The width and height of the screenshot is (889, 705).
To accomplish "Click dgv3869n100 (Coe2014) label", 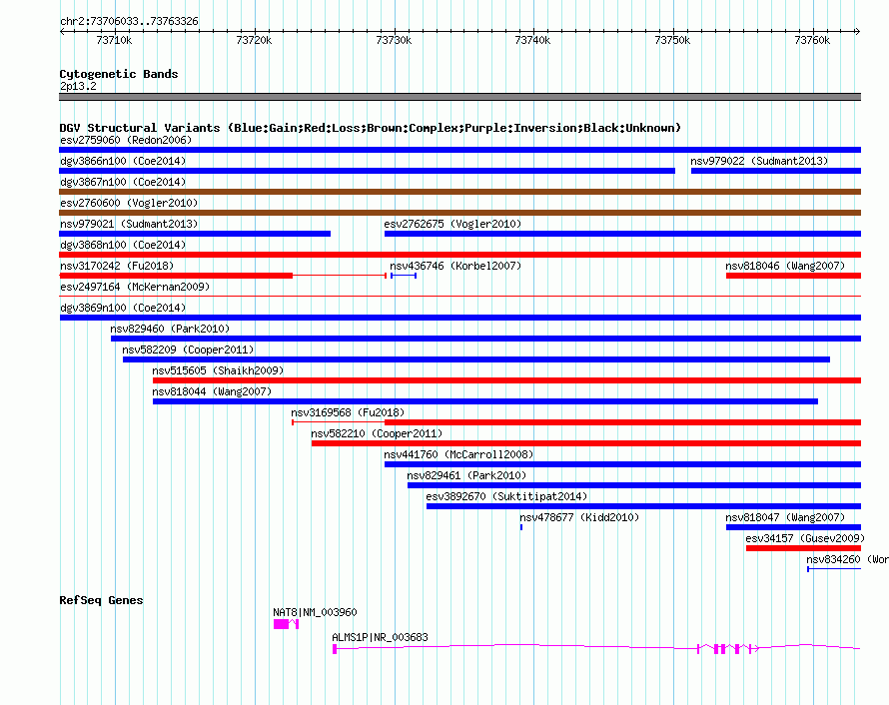I will pos(123,308).
